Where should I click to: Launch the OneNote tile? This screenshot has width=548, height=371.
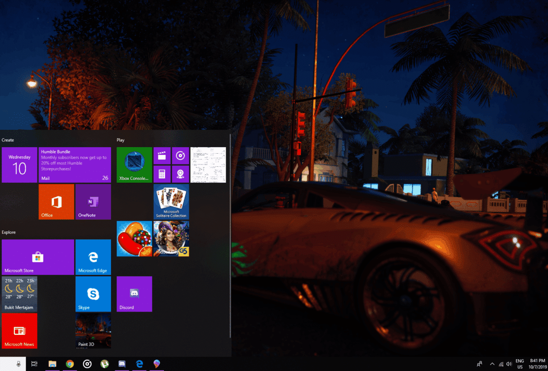(x=93, y=201)
